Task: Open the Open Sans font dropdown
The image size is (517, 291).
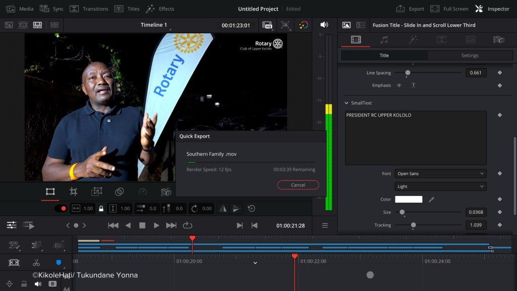Action: (440, 174)
